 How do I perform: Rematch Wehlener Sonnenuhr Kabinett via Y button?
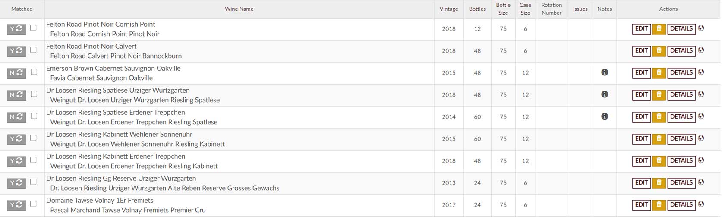pos(16,139)
